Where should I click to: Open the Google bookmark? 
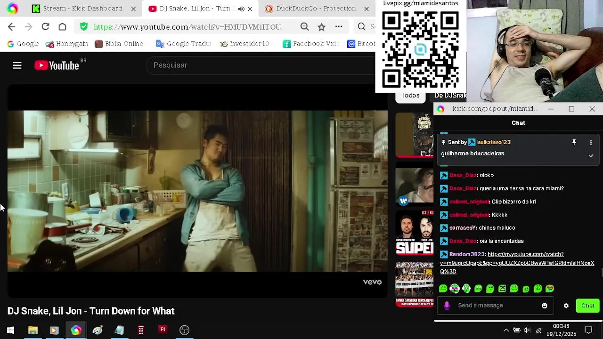pos(23,44)
